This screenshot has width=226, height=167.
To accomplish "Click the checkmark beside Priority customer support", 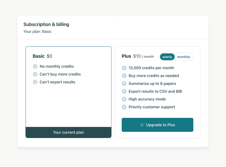I will 124,107.
